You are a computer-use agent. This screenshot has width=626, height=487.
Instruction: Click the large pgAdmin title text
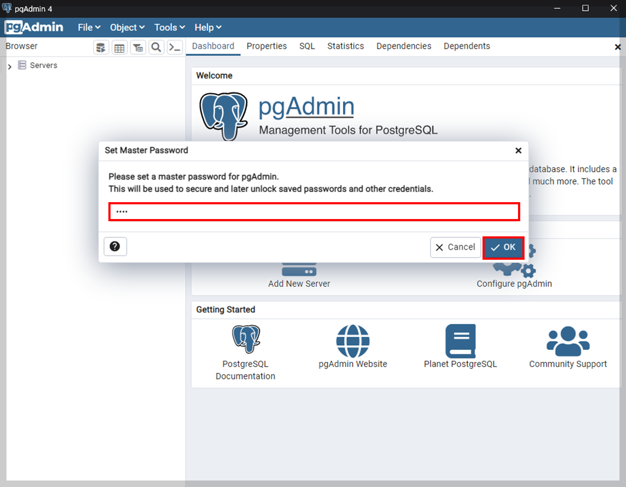[306, 106]
